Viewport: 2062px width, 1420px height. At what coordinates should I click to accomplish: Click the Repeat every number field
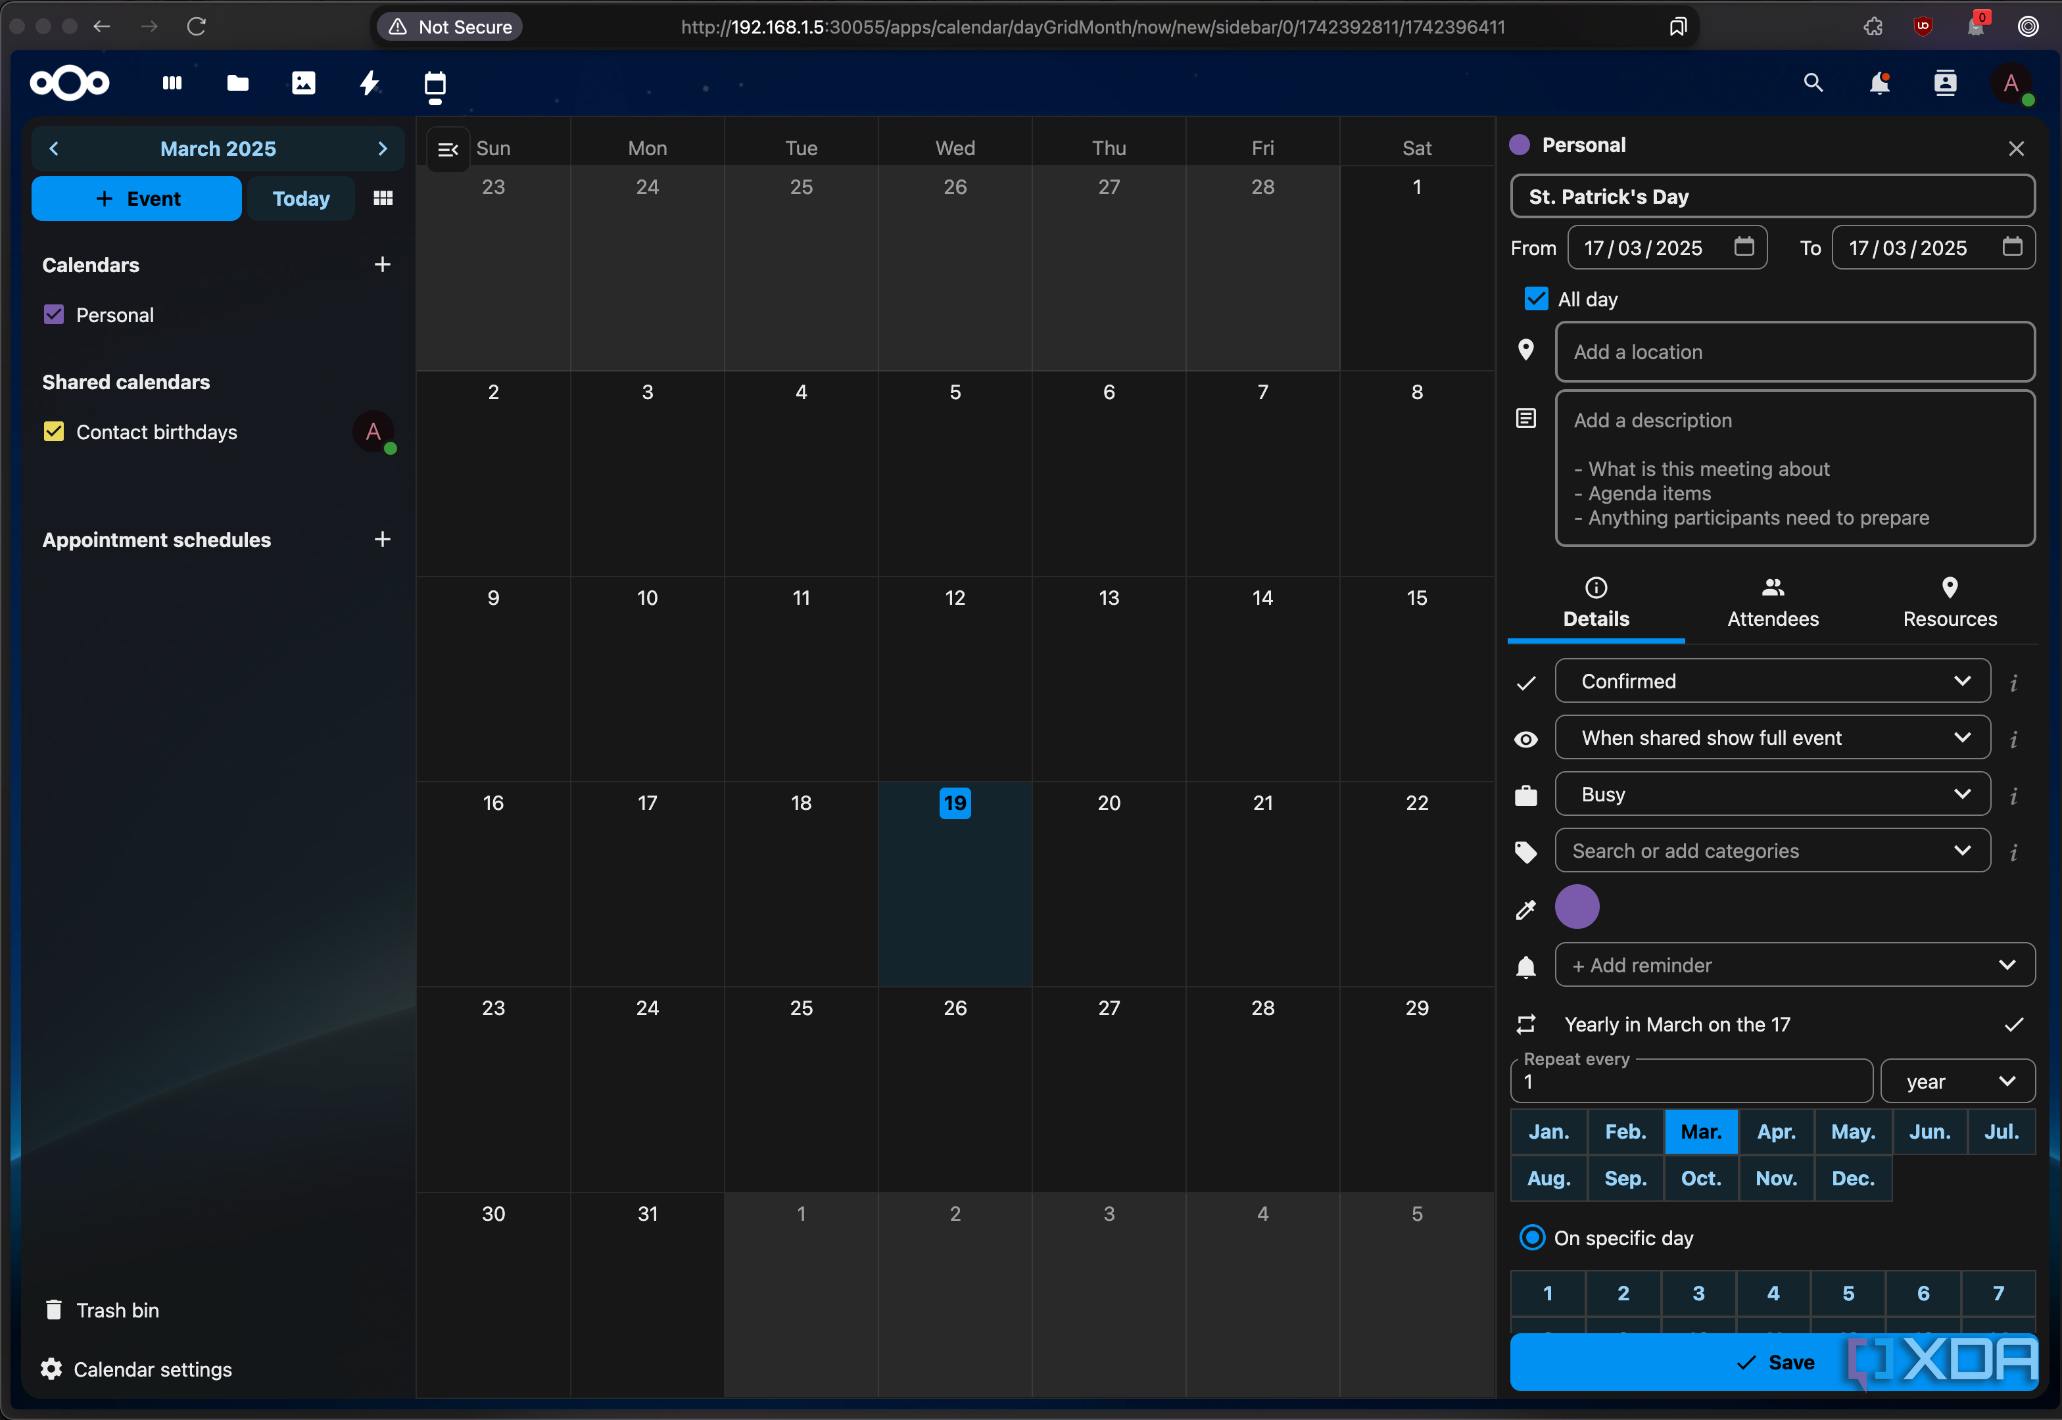[1691, 1081]
